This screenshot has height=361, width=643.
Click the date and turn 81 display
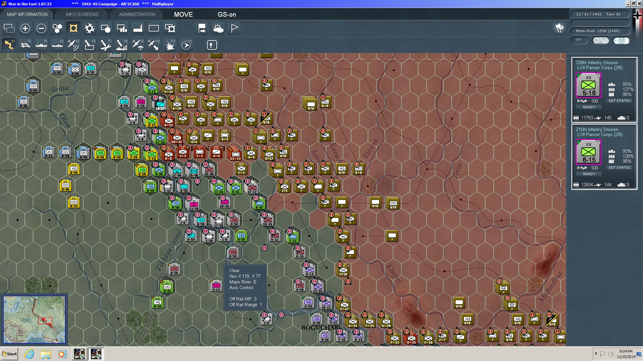point(600,14)
